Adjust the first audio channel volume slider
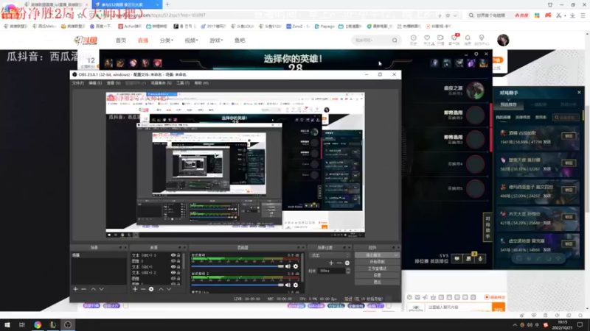The height and width of the screenshot is (331, 590). [x=237, y=266]
